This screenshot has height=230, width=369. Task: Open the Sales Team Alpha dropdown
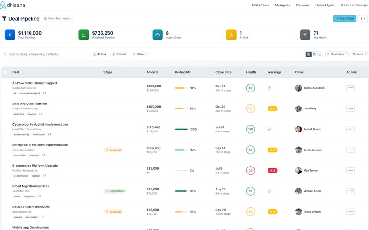click(x=59, y=18)
